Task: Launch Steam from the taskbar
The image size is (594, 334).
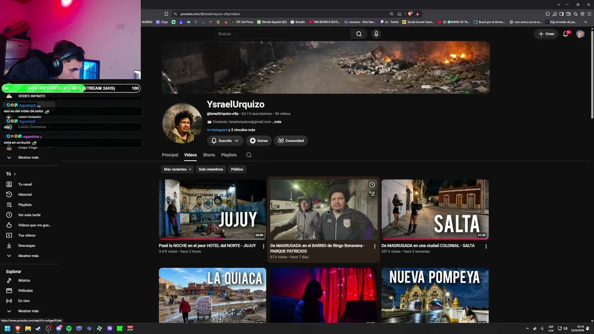Action: (38, 328)
